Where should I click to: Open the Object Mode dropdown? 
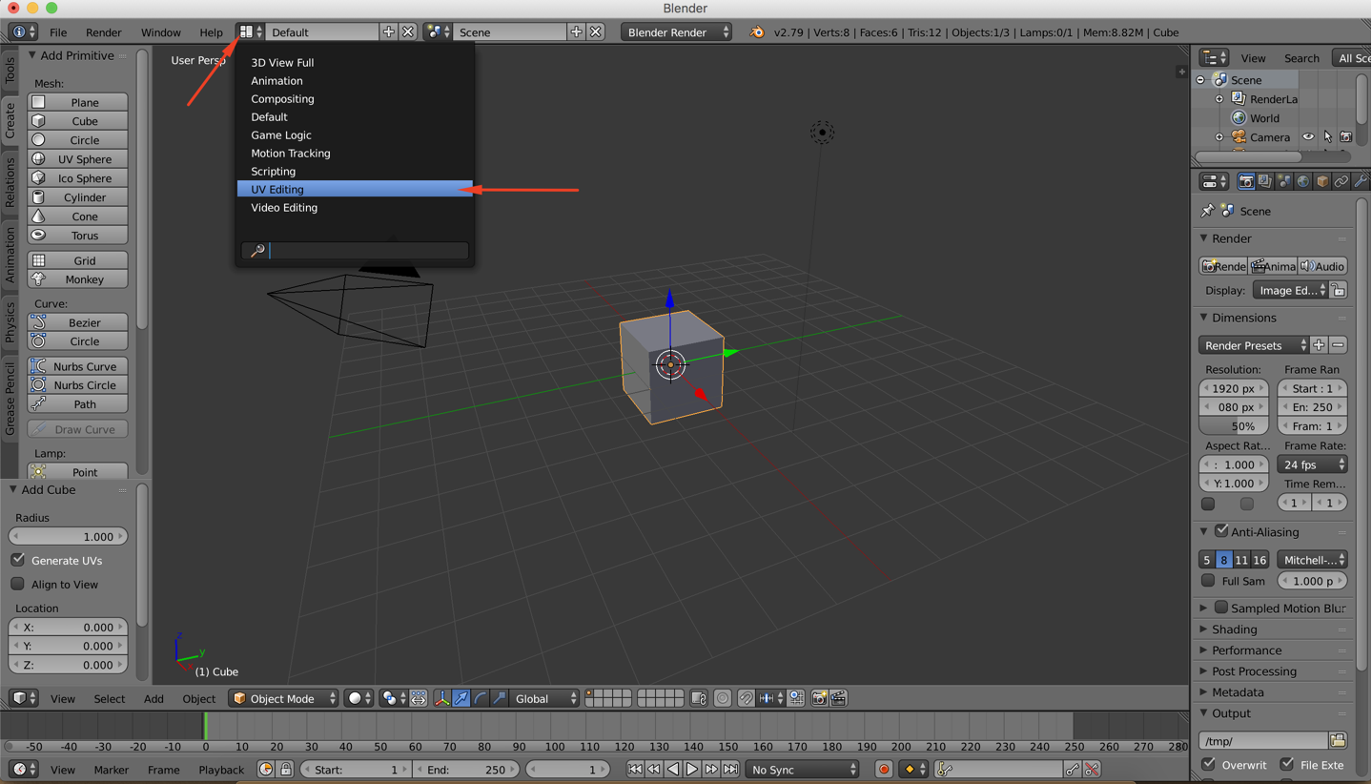284,698
